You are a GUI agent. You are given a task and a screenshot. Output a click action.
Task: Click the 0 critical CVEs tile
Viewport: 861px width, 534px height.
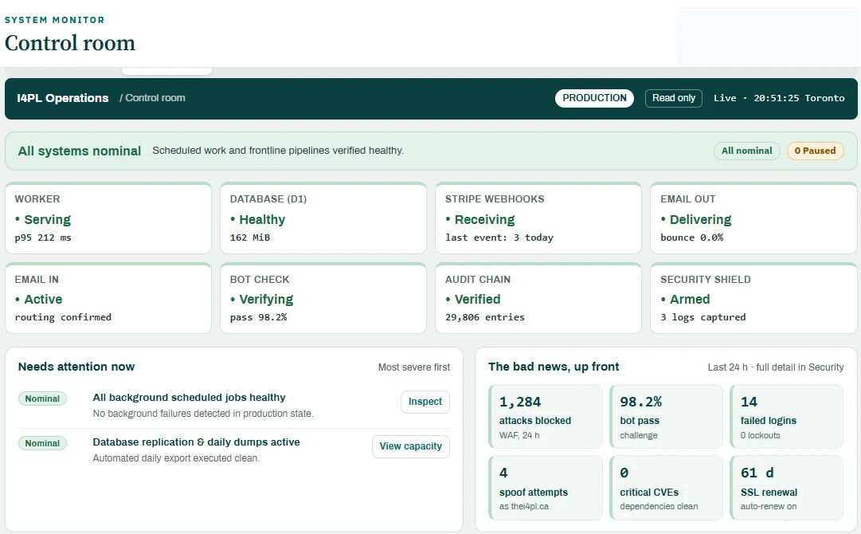click(666, 487)
